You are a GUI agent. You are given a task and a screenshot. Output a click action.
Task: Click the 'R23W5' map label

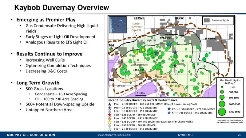tap(139, 18)
